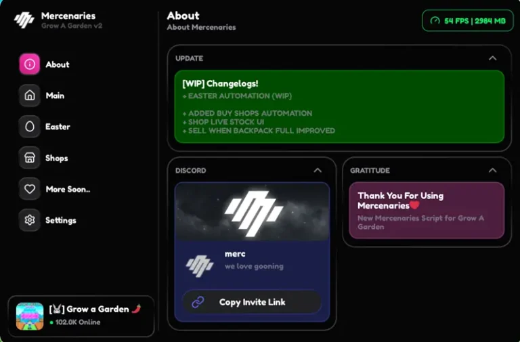
Task: Click the Mercenaries title in sidebar
Action: coord(68,16)
